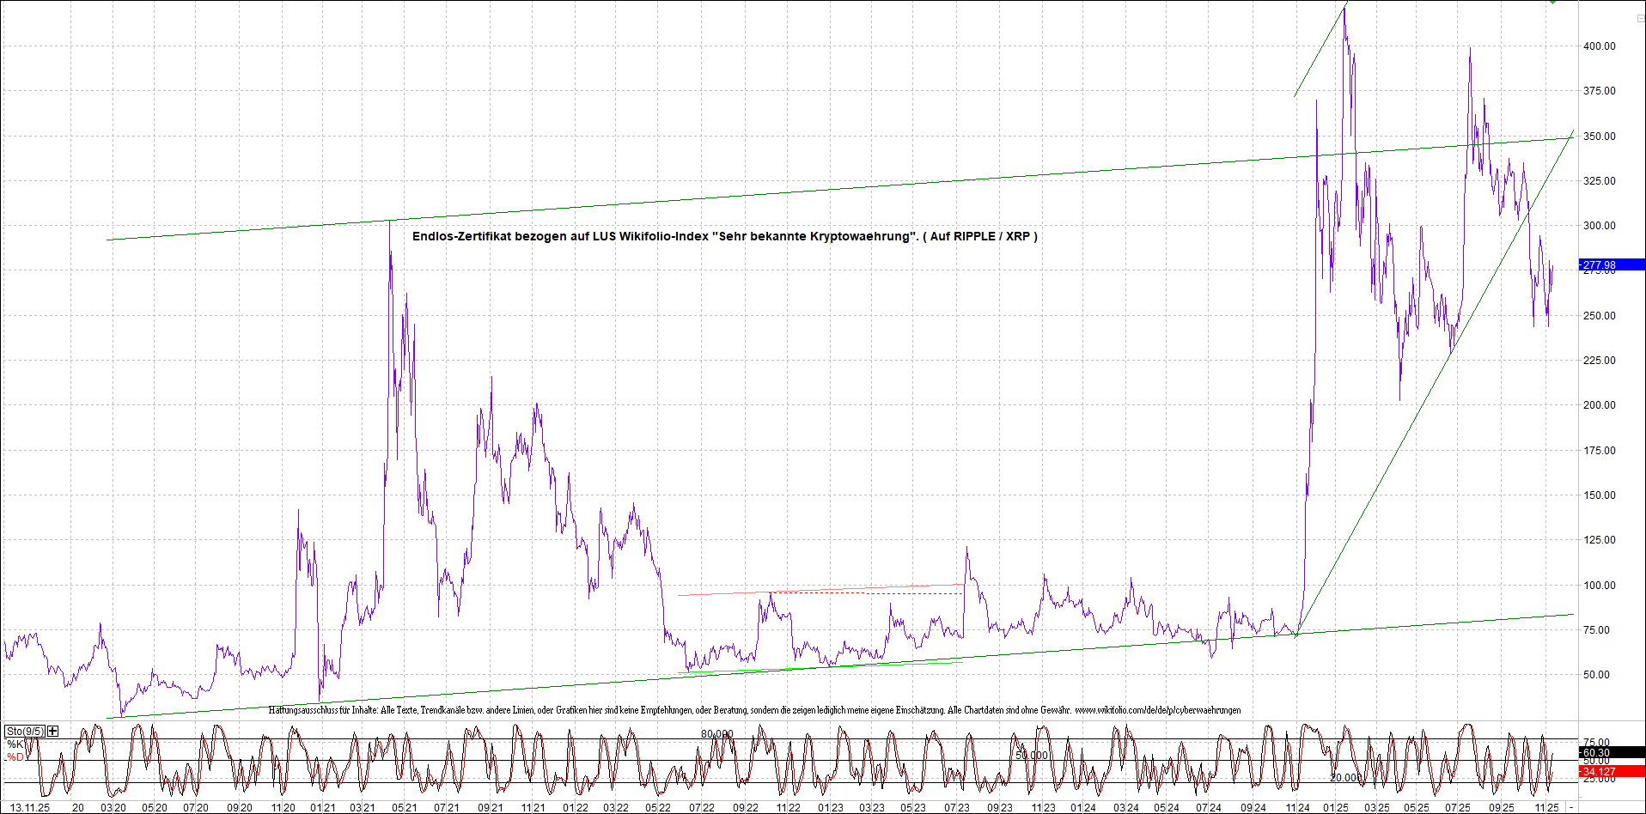1646x814 pixels.
Task: Click the 01|25 time axis marker
Action: [x=1335, y=807]
